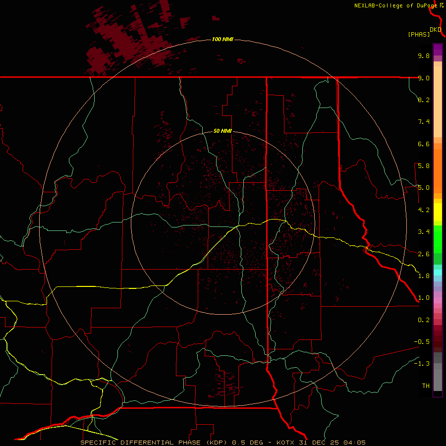The width and height of the screenshot is (446, 446).
Task: Click the 6.6 value on the color scale
Action: click(x=424, y=144)
